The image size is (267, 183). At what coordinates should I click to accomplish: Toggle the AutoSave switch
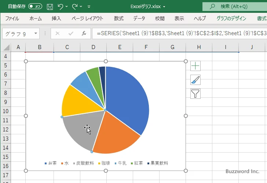35,7
